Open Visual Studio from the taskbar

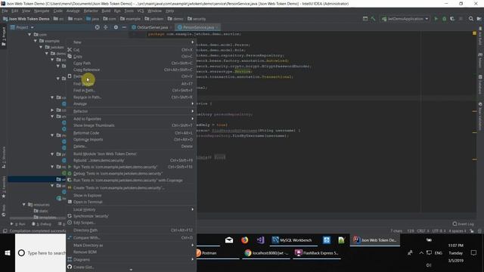tap(260, 240)
